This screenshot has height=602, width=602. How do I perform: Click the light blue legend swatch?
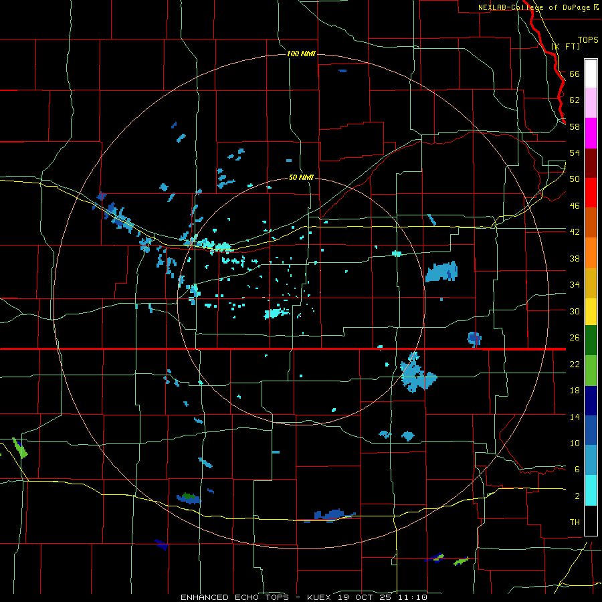click(x=591, y=460)
